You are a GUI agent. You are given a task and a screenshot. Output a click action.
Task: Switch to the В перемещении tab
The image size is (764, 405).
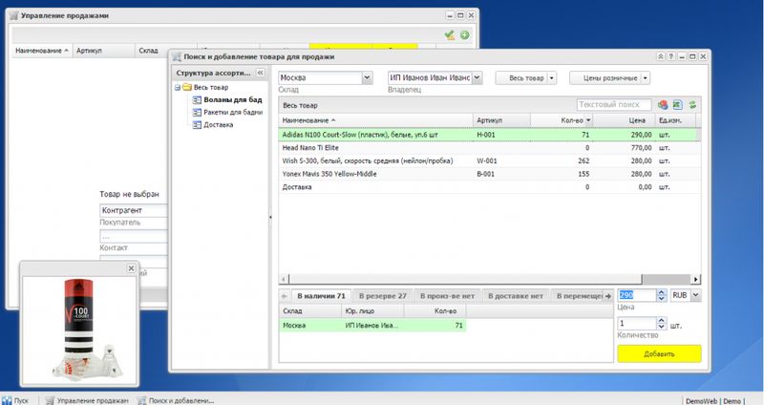[580, 296]
